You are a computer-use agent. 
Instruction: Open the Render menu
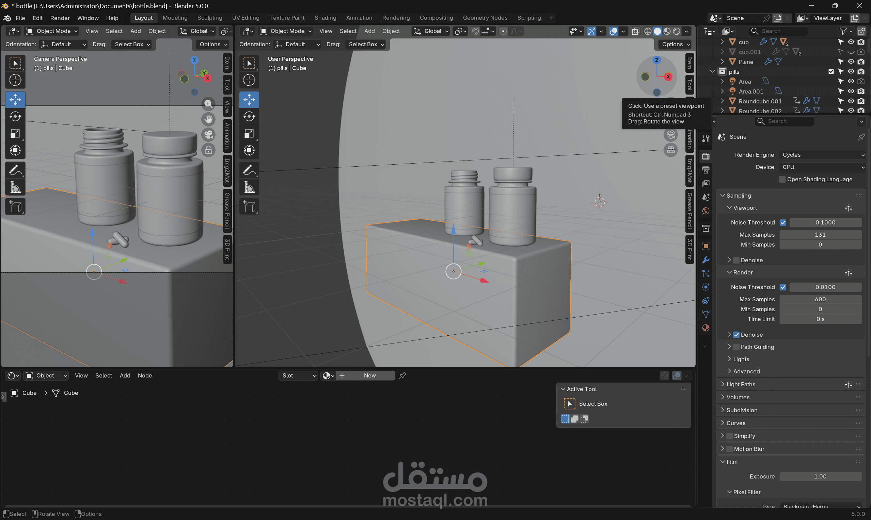click(x=60, y=18)
